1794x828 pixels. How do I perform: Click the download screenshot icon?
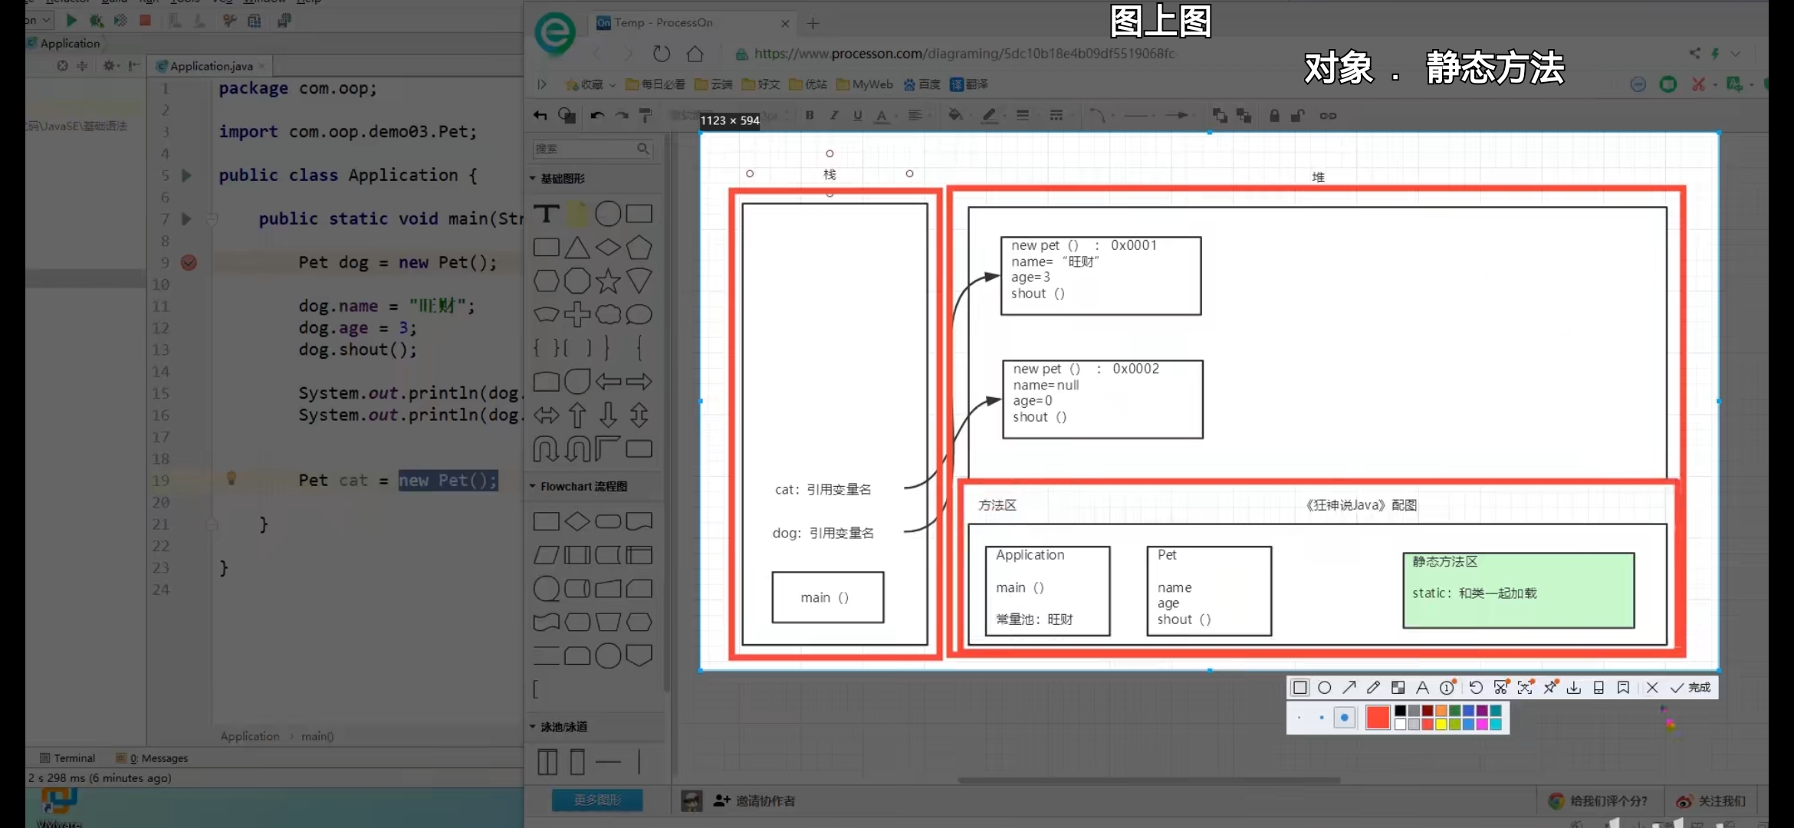point(1574,688)
